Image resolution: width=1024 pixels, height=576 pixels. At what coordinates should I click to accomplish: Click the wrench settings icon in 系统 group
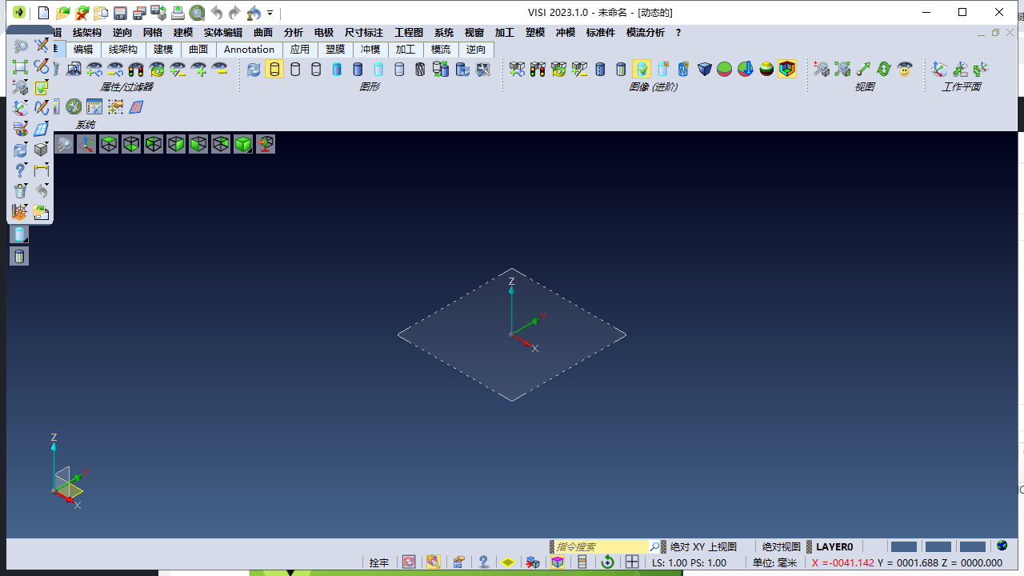pyautogui.click(x=74, y=106)
